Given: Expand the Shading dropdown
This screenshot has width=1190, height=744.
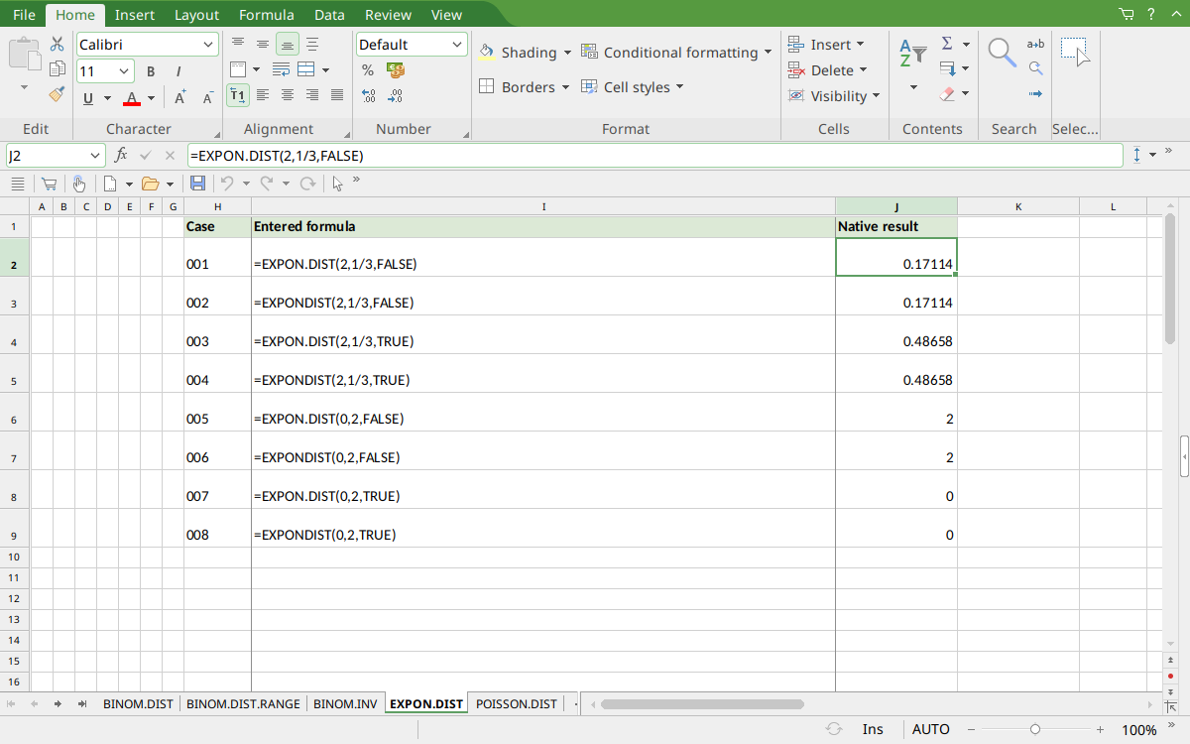Looking at the screenshot, I should (567, 53).
